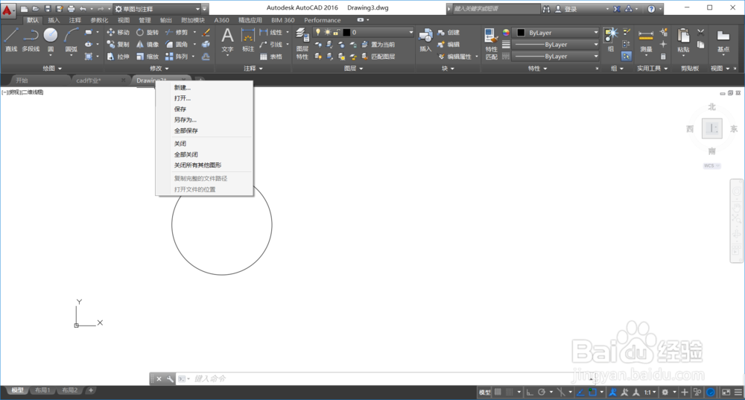Click the ViewCube 上 face
Image resolution: width=745 pixels, height=400 pixels.
tap(711, 128)
